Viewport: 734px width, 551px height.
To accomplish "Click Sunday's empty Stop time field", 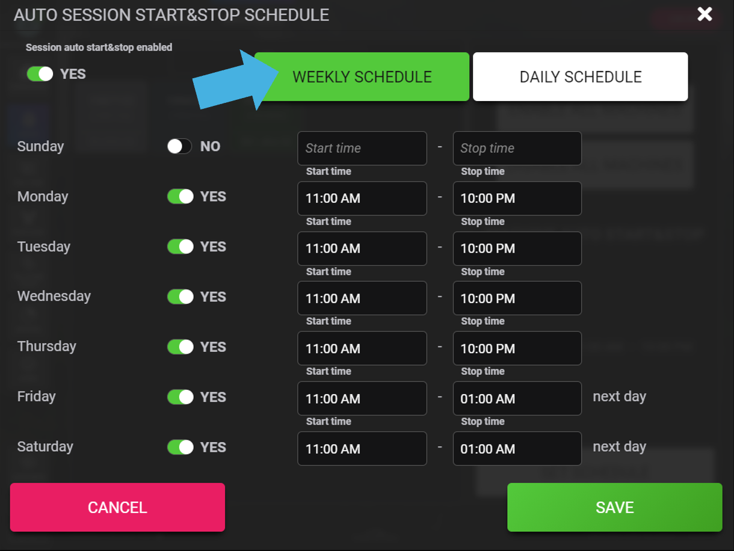I will (517, 148).
